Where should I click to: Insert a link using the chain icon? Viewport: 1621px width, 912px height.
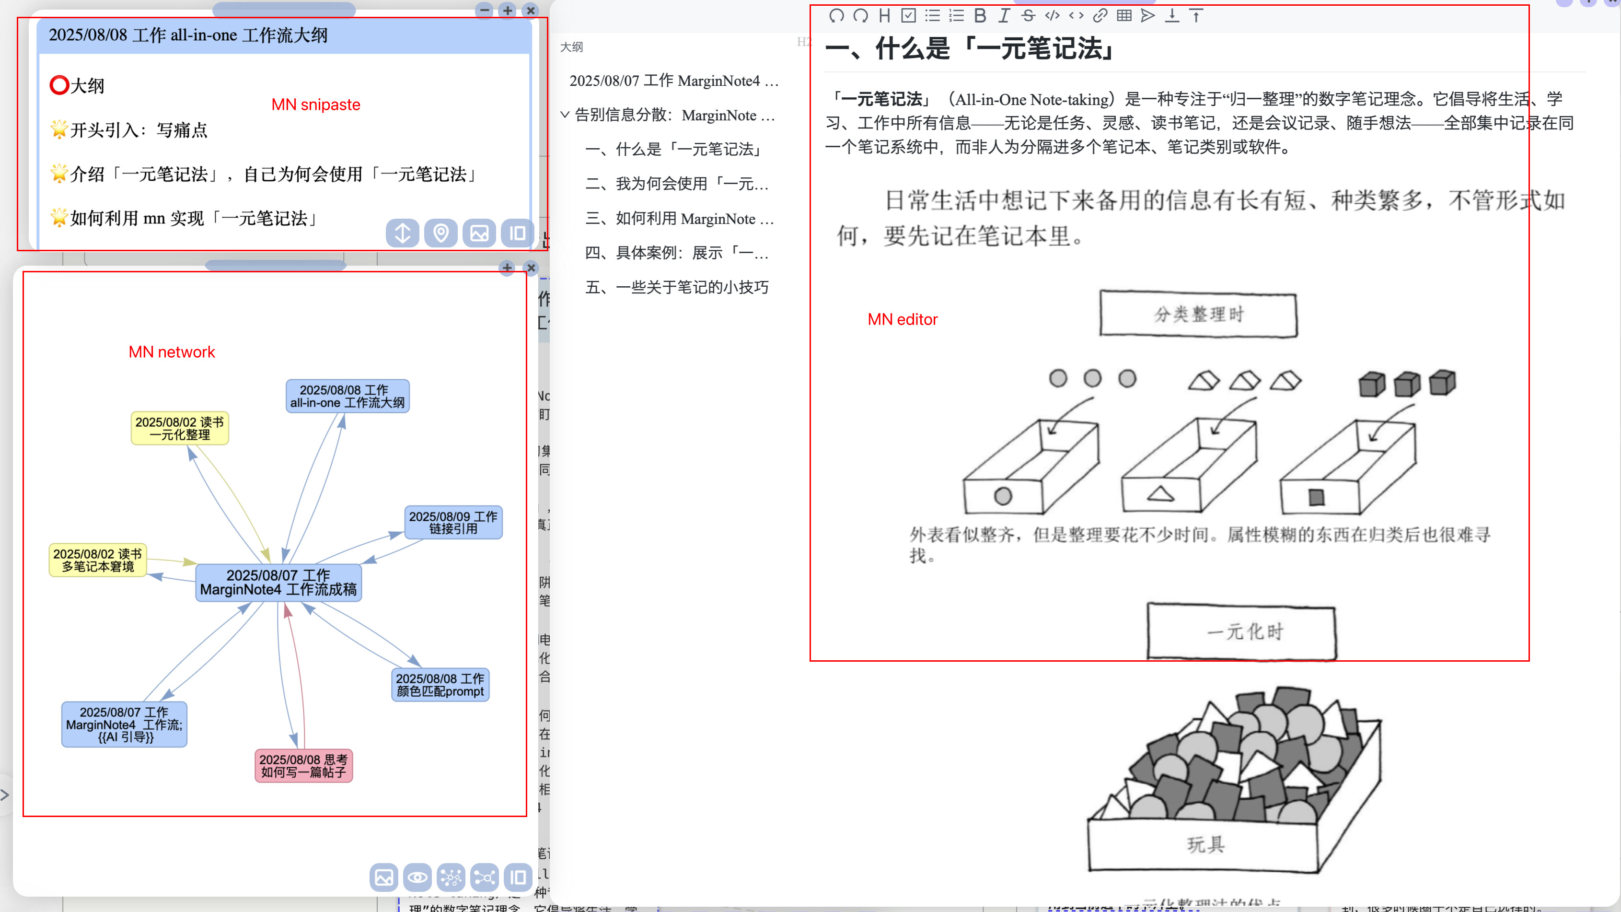(x=1100, y=16)
